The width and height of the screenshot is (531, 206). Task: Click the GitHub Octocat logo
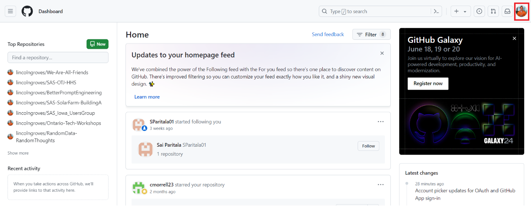[x=27, y=11]
